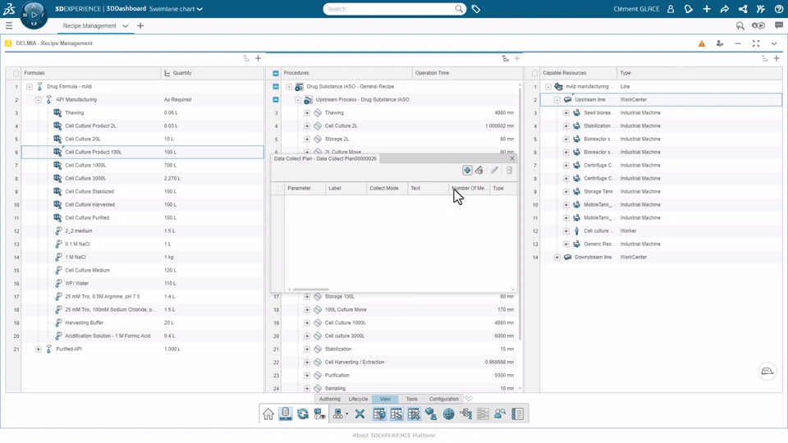Viewport: 788px width, 443px height.
Task: Click the plus add icon in top bar
Action: click(707, 9)
